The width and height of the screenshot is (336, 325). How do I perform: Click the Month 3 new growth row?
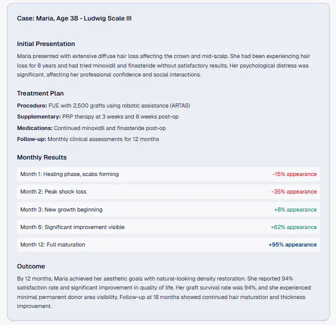tap(61, 209)
